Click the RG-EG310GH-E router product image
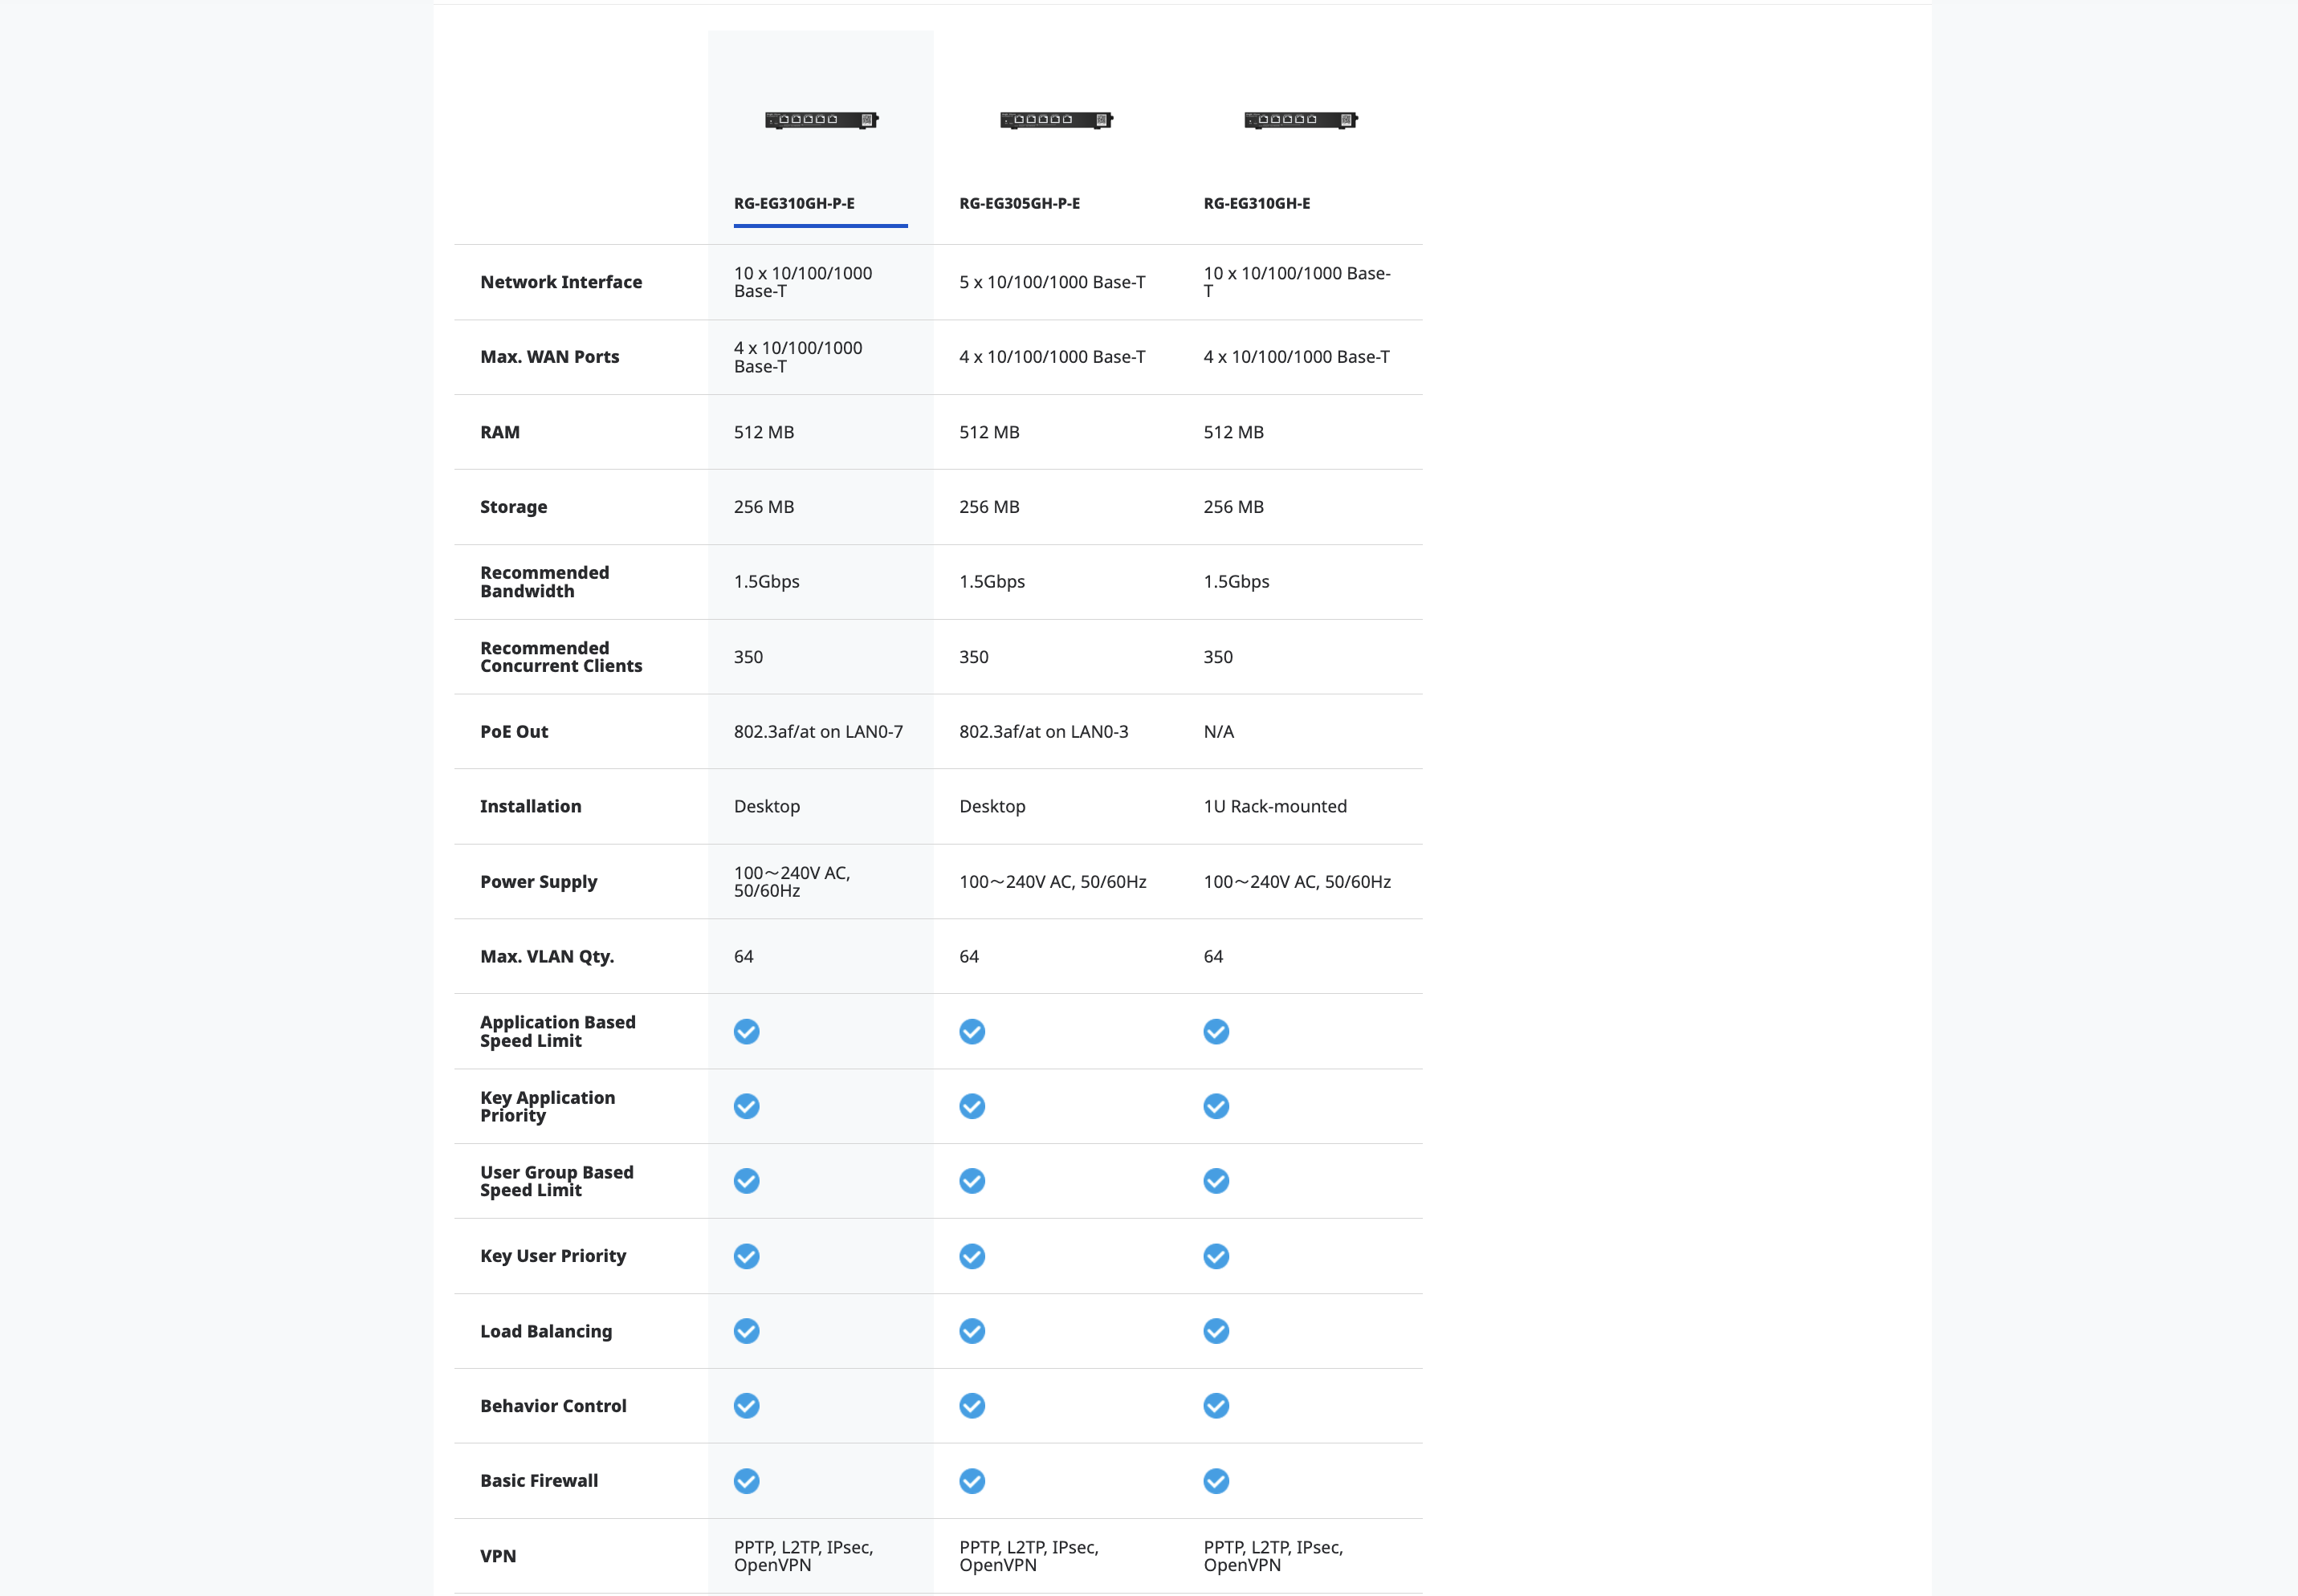Image resolution: width=2298 pixels, height=1596 pixels. click(x=1300, y=120)
